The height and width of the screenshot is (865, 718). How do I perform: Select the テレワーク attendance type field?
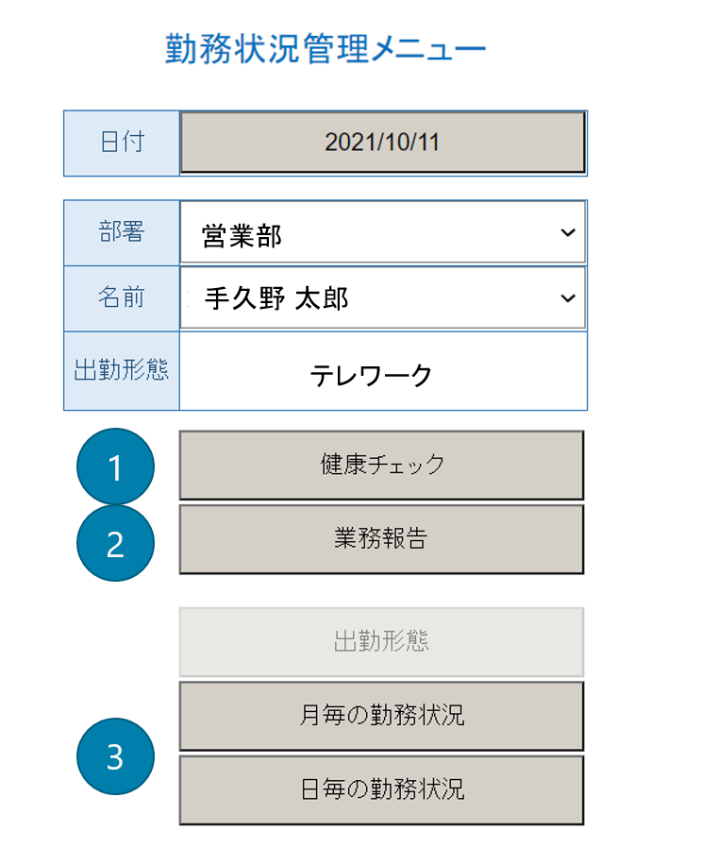click(383, 371)
